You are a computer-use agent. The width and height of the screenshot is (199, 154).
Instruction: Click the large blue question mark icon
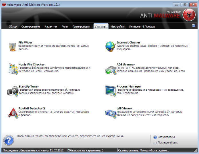[x=9, y=140]
